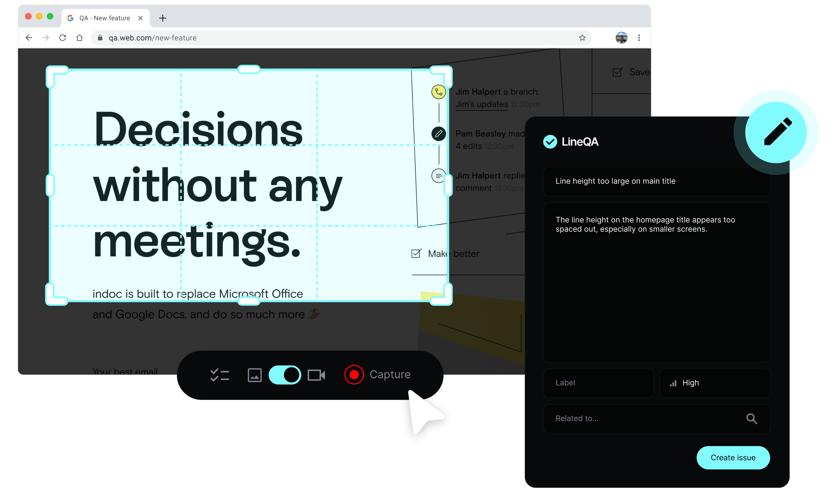Select the QA - New feature tab
The image size is (836, 489).
[105, 18]
